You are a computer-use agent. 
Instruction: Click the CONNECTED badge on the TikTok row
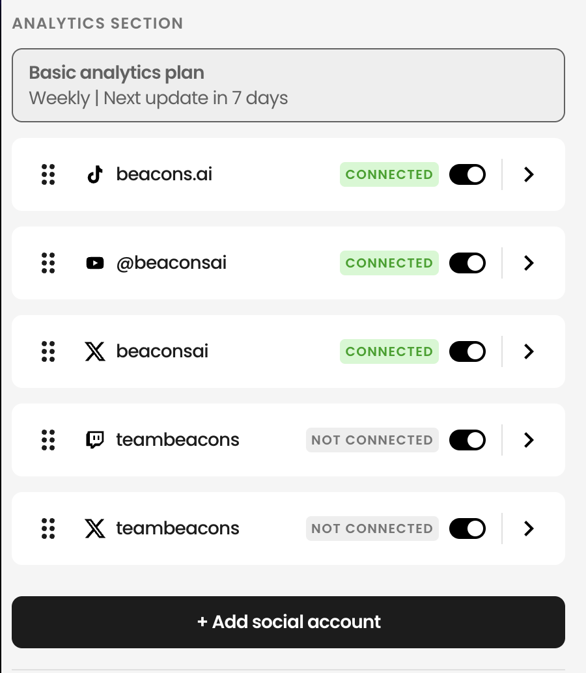[389, 174]
